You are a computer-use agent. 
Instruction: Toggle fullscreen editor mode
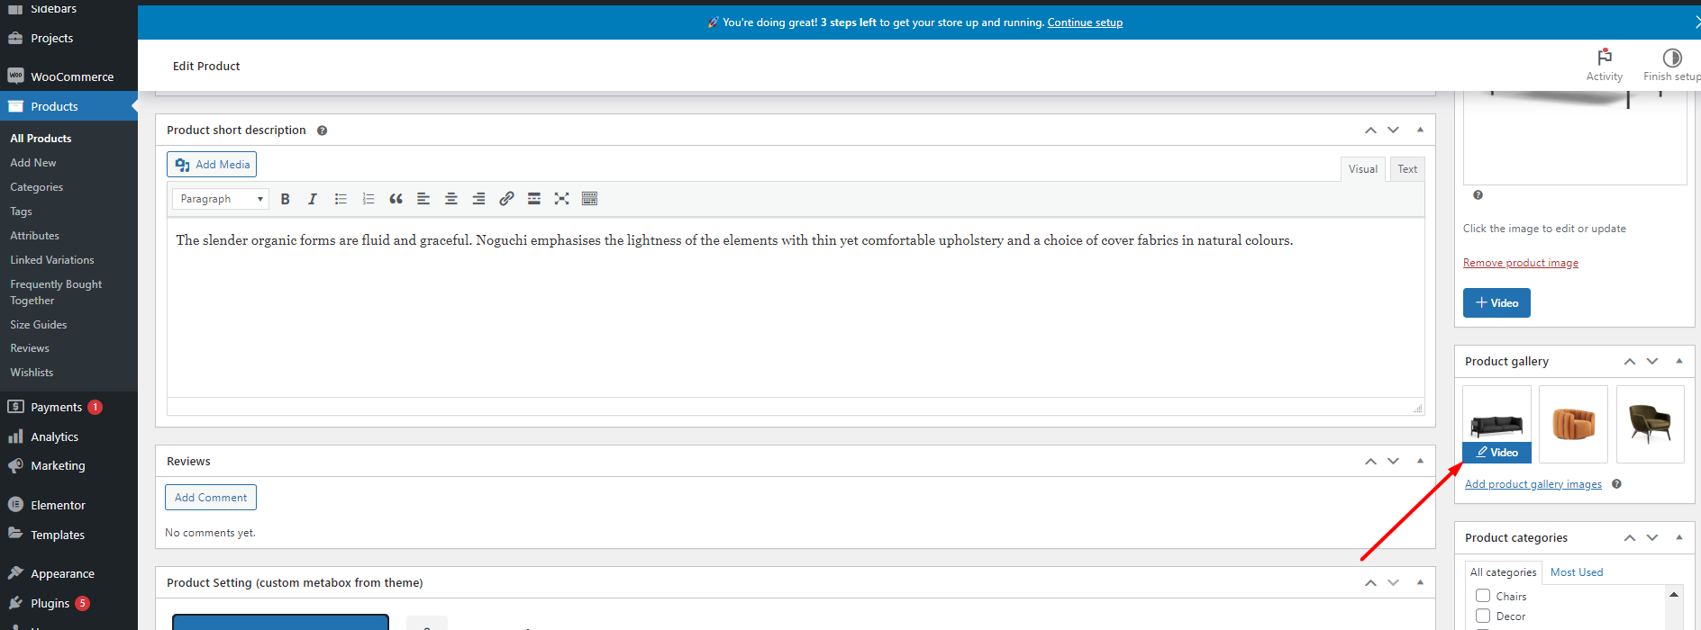[x=562, y=199]
